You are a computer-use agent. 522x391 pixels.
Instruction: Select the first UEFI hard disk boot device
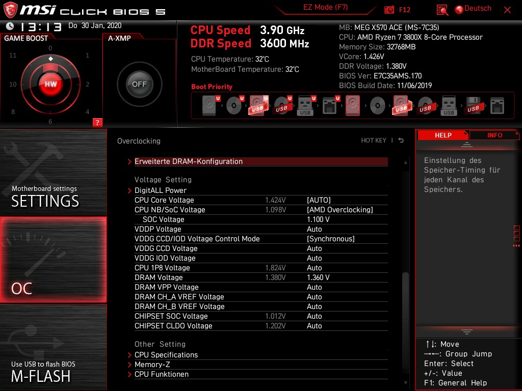click(211, 105)
